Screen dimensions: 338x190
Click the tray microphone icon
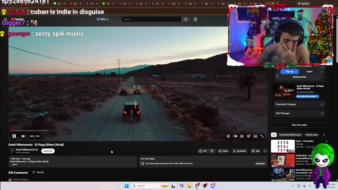coord(310,186)
